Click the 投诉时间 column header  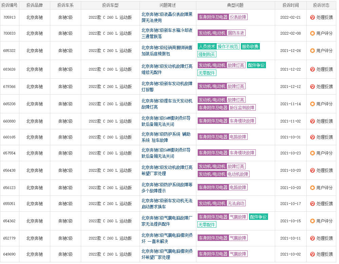click(x=290, y=5)
